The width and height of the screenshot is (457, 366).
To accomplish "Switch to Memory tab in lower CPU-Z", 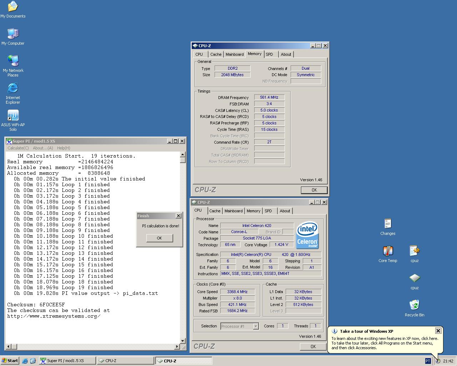I will tap(253, 211).
